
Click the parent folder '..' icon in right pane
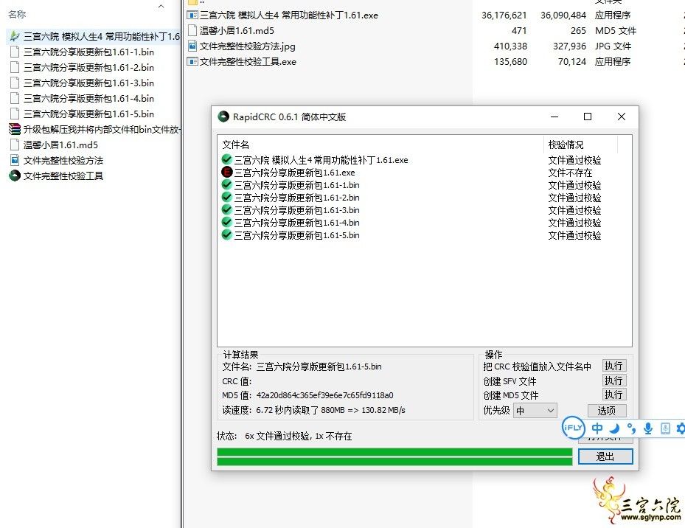(192, 2)
